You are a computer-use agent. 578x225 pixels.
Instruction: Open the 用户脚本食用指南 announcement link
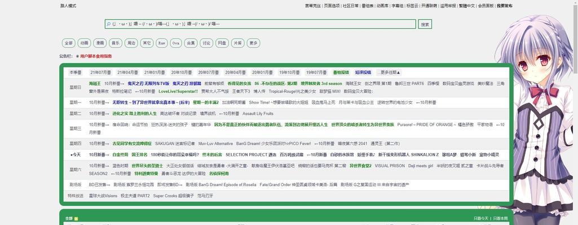tap(96, 56)
